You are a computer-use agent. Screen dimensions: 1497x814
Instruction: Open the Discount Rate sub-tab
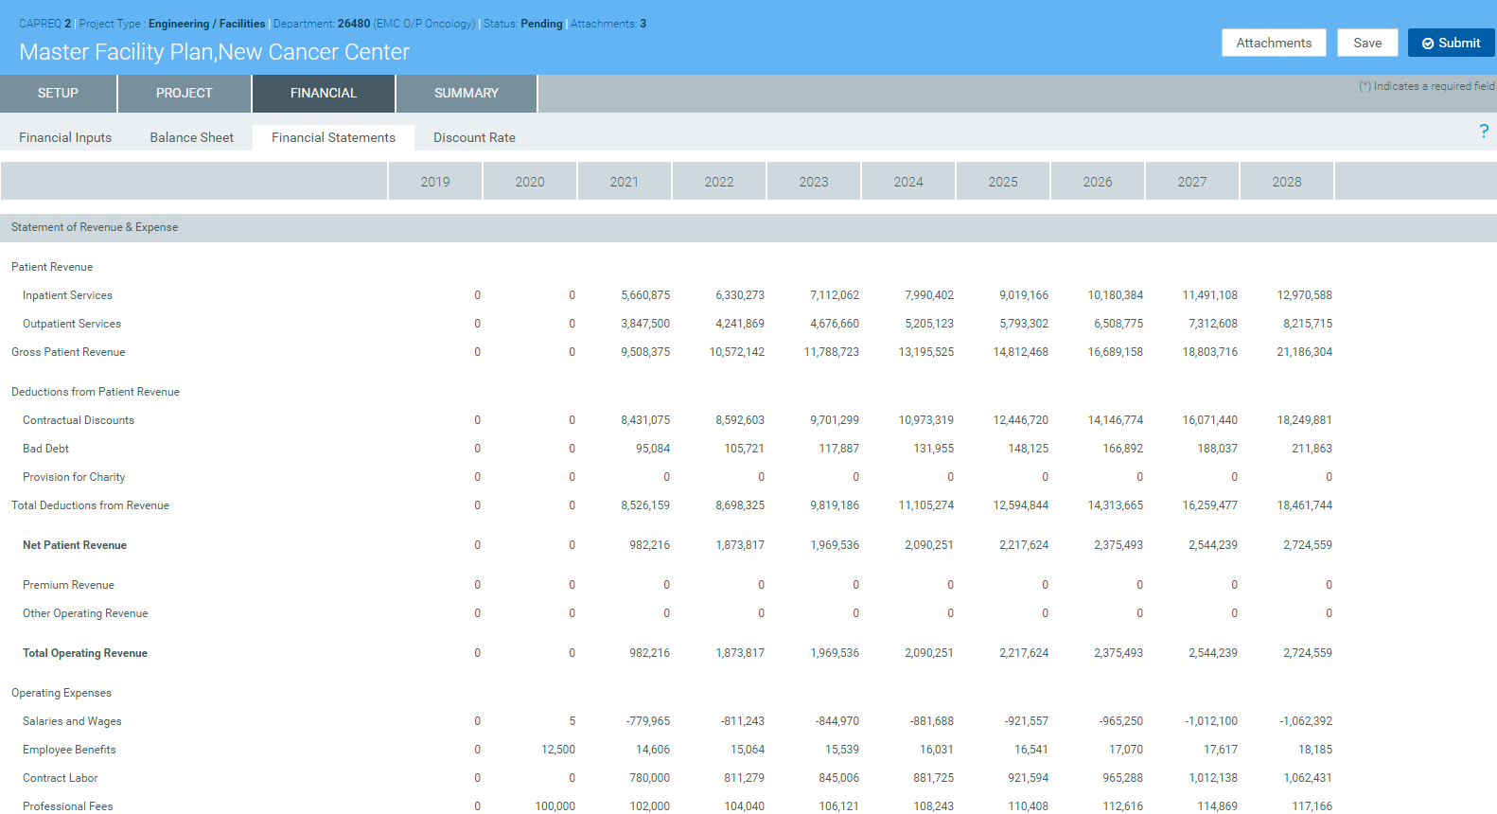[474, 137]
